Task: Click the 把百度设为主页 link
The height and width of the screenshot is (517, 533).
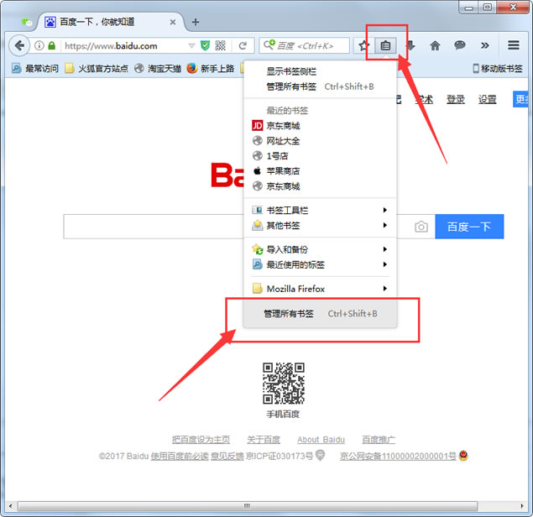Action: tap(201, 440)
